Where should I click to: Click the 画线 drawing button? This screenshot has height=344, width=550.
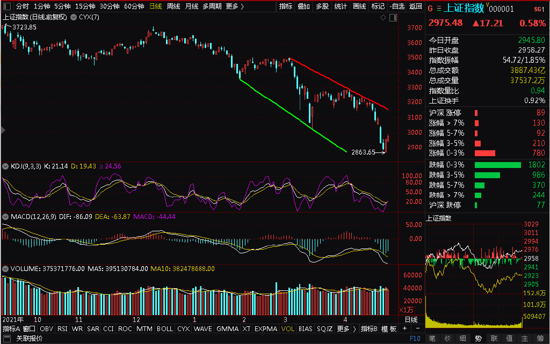359,6
